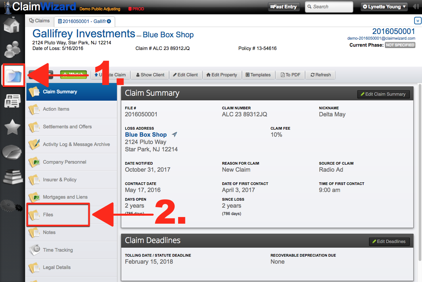
Task: Open the contacts card icon in sidebar
Action: pos(12,101)
